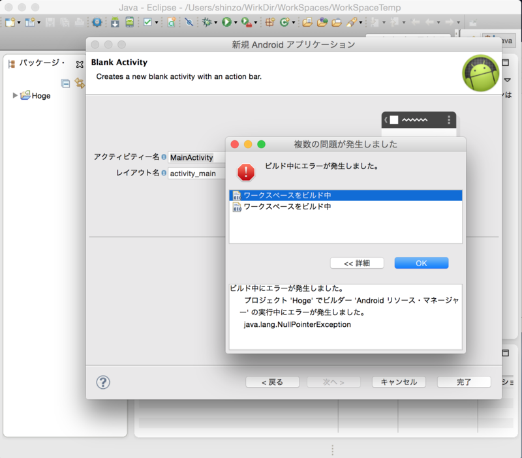Screen dimensions: 522x458
Task: Click the Debug bug icon
Action: point(207,22)
